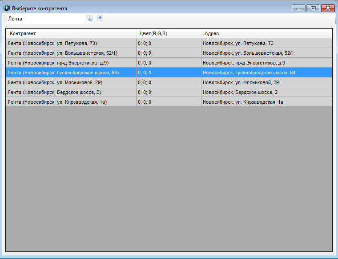Maximize the 'Выберите контрагента' window

(313, 8)
